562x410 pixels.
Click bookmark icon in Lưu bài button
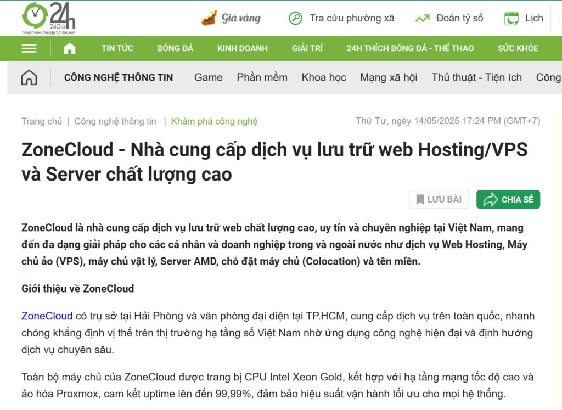(420, 199)
